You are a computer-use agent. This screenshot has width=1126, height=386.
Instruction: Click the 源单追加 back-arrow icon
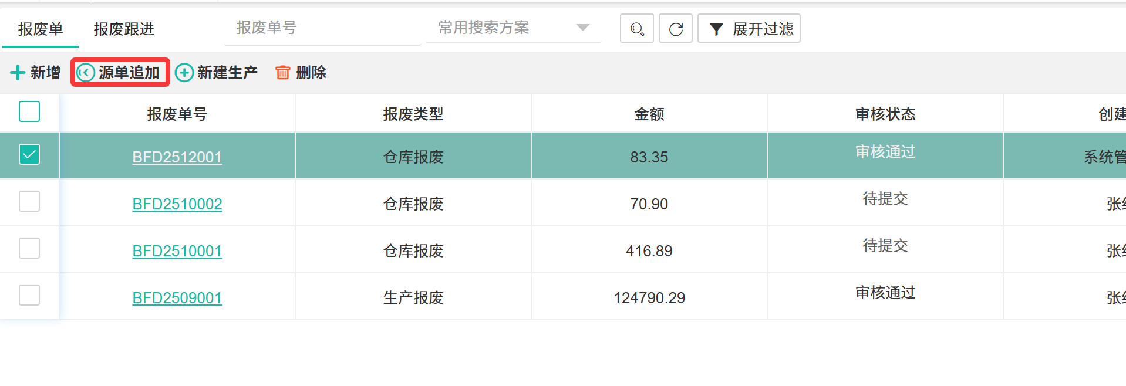[x=86, y=72]
